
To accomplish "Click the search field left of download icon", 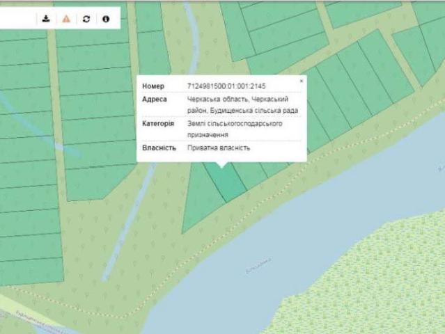I will click(x=17, y=19).
